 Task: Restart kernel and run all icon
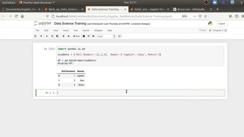[x=93, y=36]
